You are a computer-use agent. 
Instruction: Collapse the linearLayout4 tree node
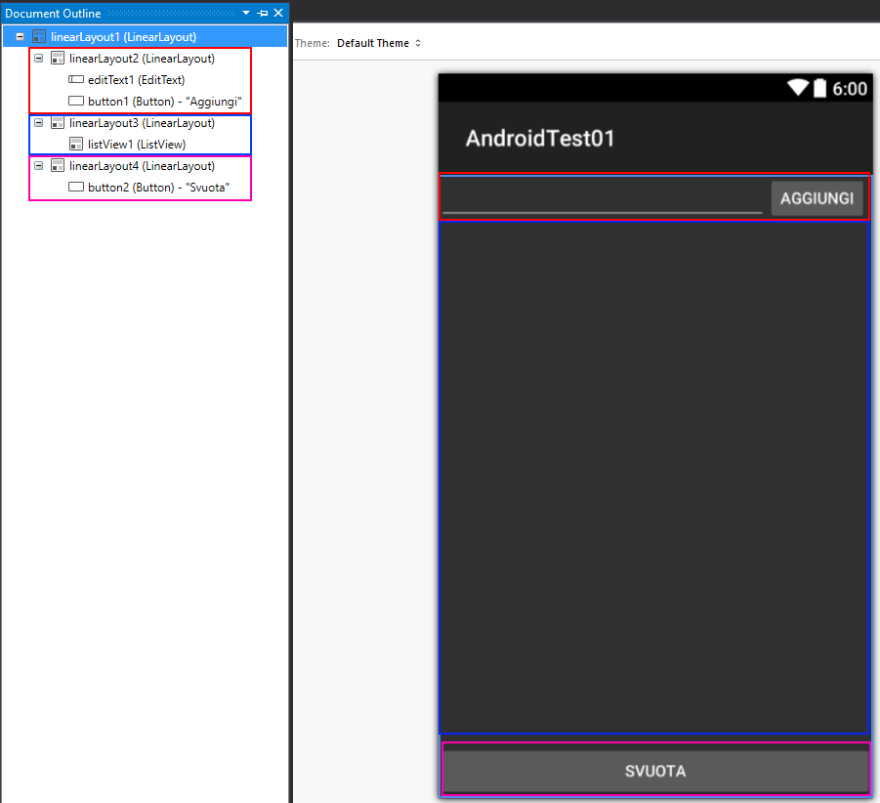pos(39,166)
